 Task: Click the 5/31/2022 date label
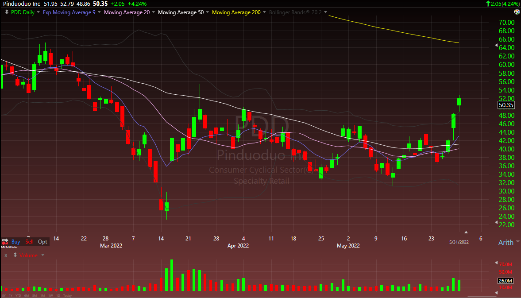click(x=459, y=242)
